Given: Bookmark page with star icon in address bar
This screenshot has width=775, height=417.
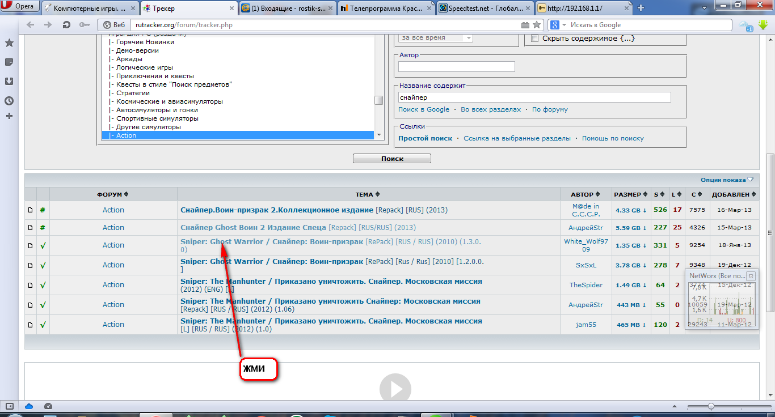Looking at the screenshot, I should point(538,25).
